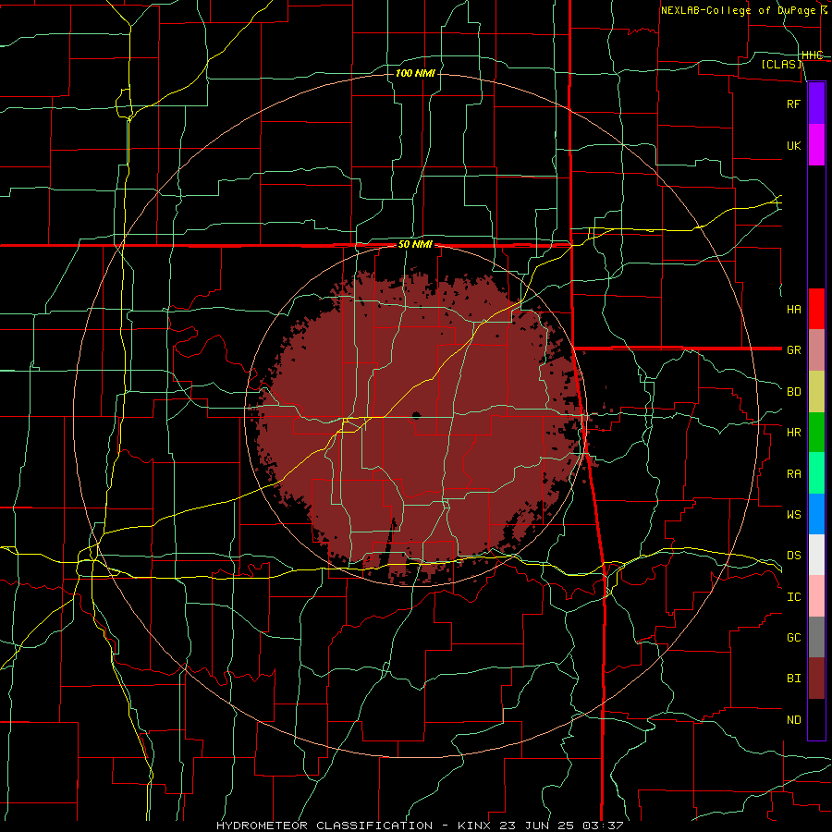Viewport: 832px width, 832px height.
Task: Click the HYDROMETEOR CLASSIFICATION caption
Action: click(x=324, y=826)
